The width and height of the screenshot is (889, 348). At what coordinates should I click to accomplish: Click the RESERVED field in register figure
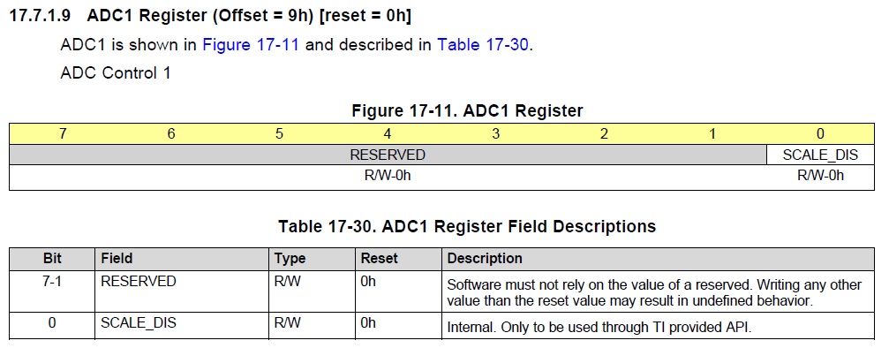[388, 155]
